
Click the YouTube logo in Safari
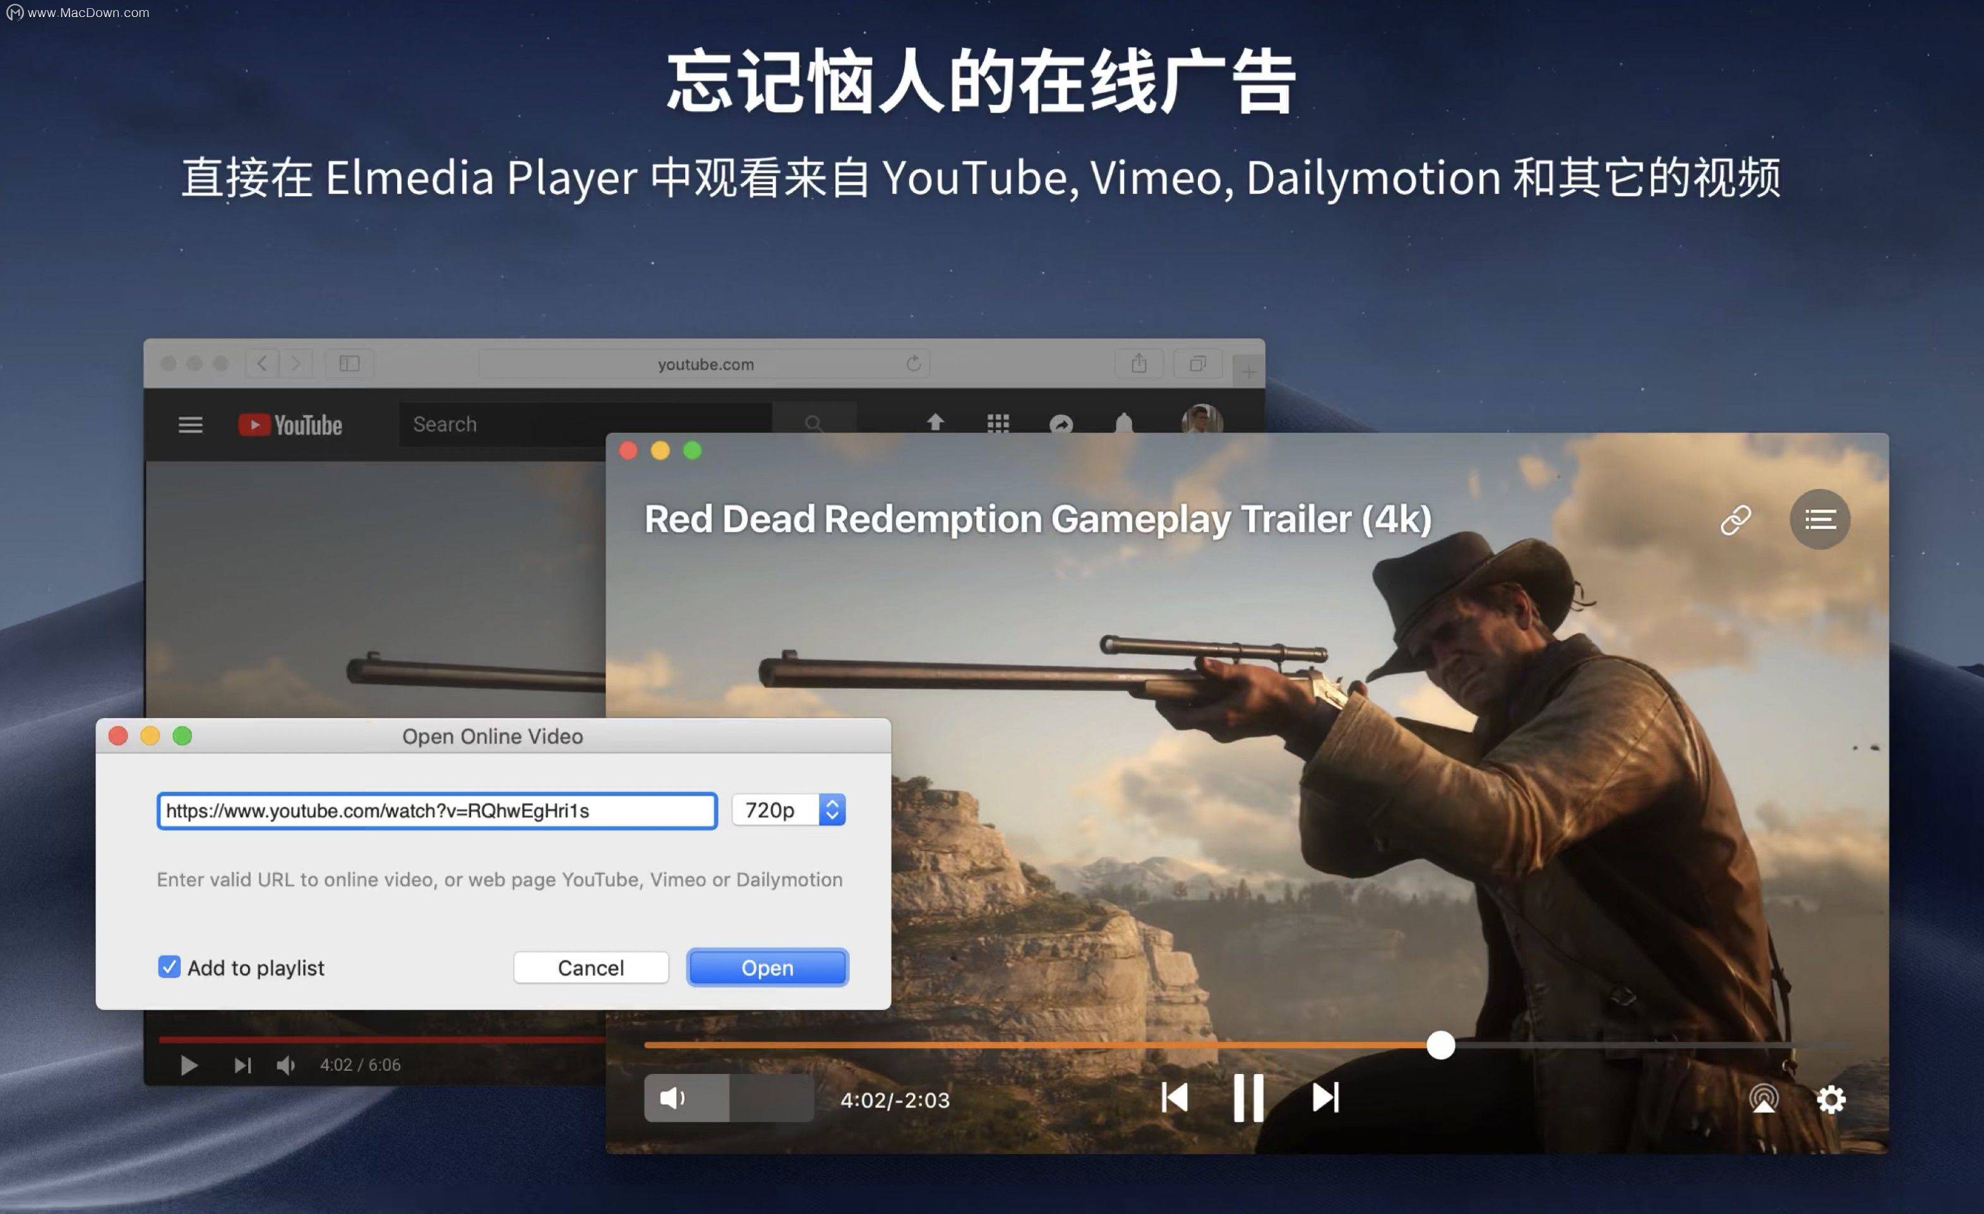click(x=290, y=425)
